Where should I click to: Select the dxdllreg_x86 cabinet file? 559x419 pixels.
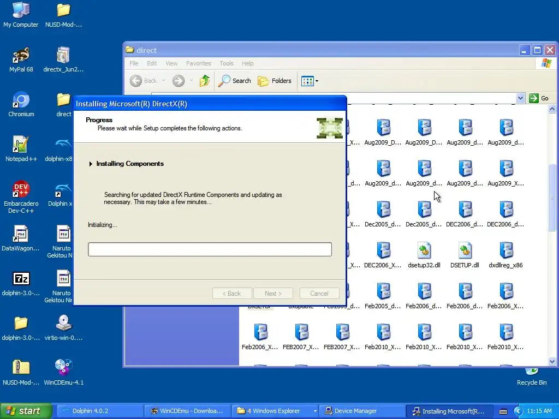tap(506, 255)
